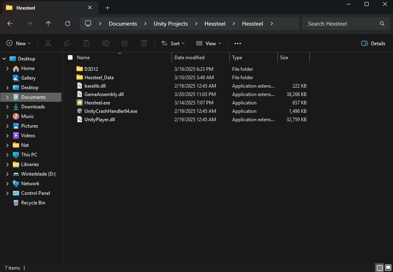Open Gallery in the navigation pane
The height and width of the screenshot is (272, 393).
point(28,78)
